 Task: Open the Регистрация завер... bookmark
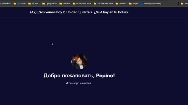click(x=152, y=3)
